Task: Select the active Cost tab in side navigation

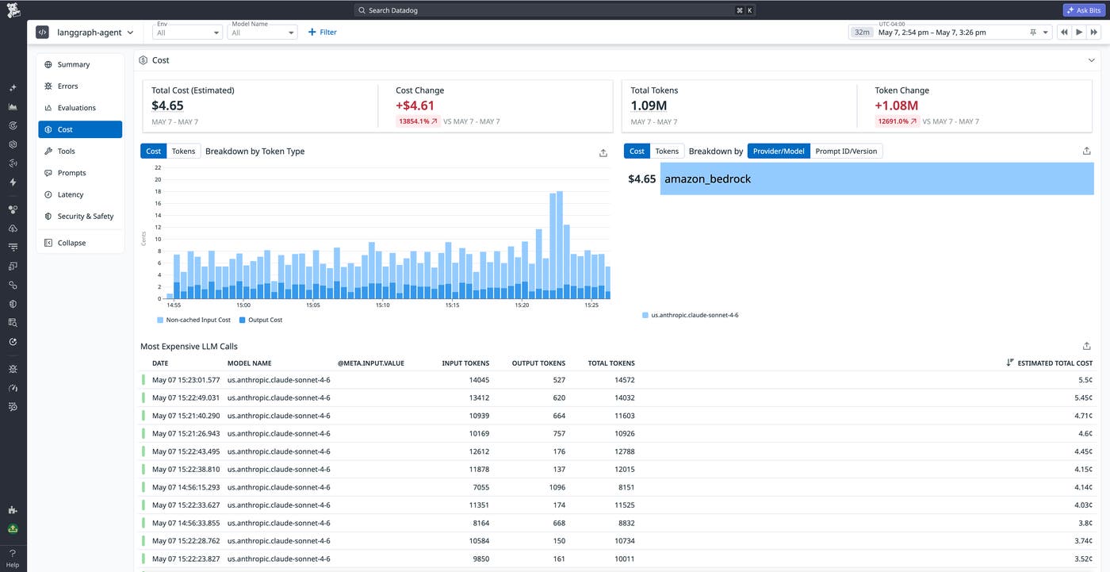Action: 80,129
